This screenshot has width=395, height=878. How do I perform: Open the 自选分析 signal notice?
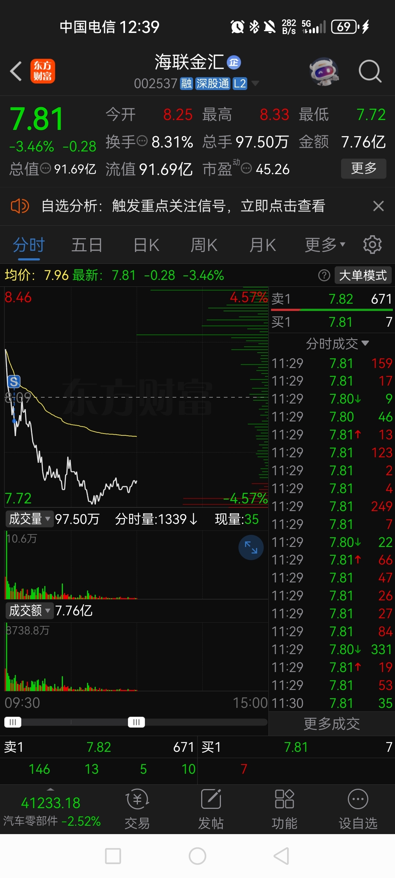183,206
